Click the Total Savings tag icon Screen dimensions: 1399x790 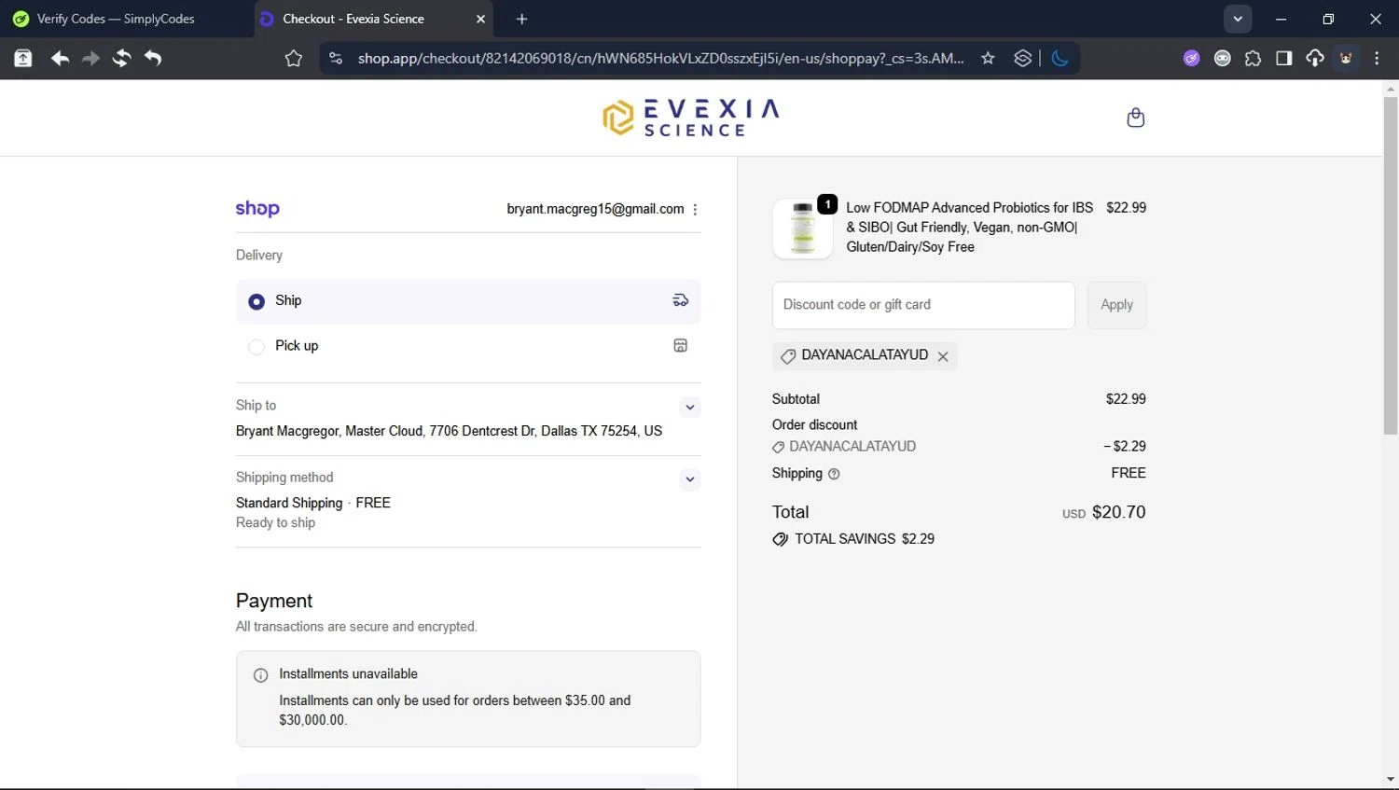[781, 539]
